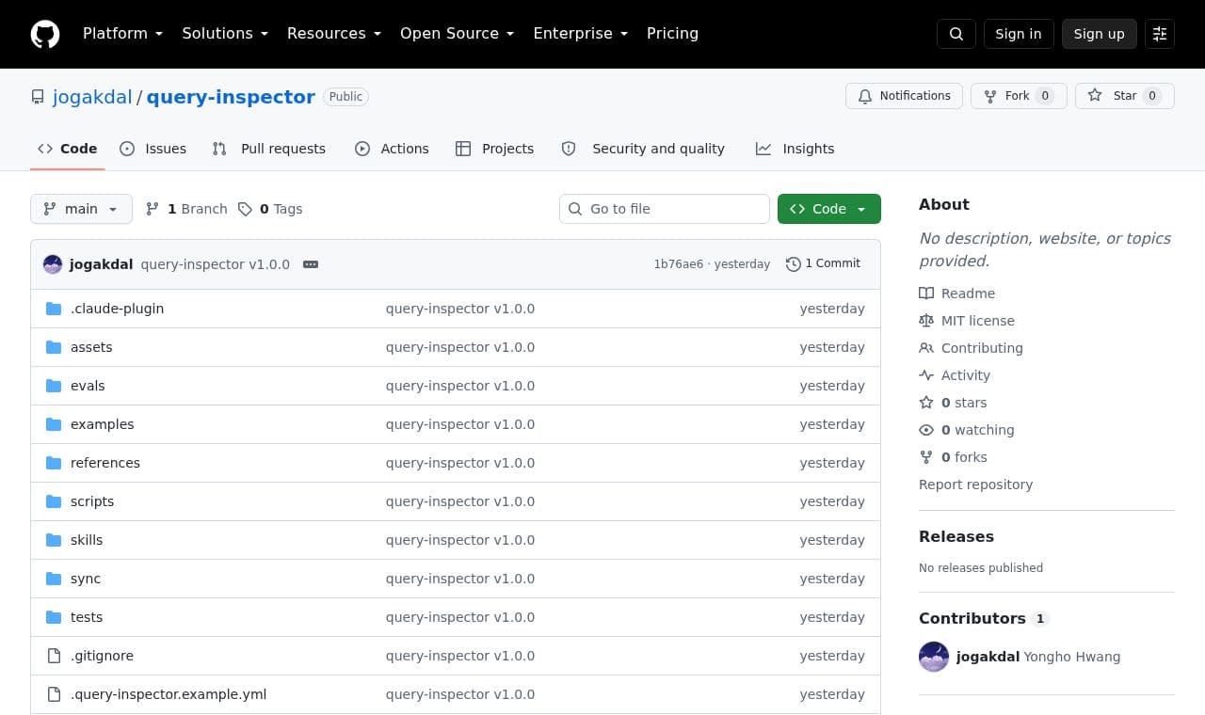
Task: Click the Sign in button
Action: (x=1019, y=34)
